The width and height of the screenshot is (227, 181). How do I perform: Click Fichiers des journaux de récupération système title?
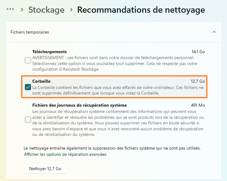coord(79,105)
